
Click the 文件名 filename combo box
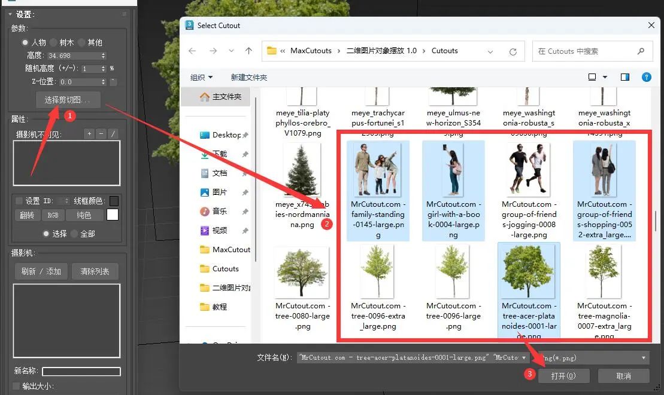click(x=413, y=358)
